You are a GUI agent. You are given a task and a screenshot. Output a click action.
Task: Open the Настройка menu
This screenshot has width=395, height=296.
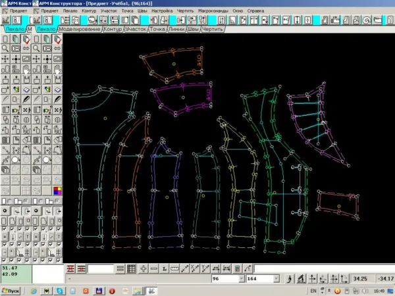click(162, 11)
